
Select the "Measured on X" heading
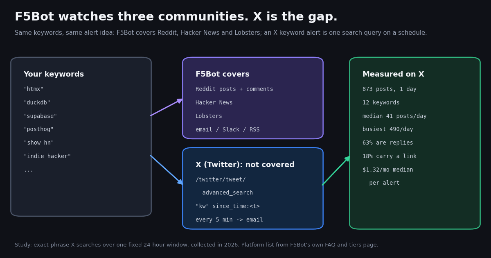(393, 75)
